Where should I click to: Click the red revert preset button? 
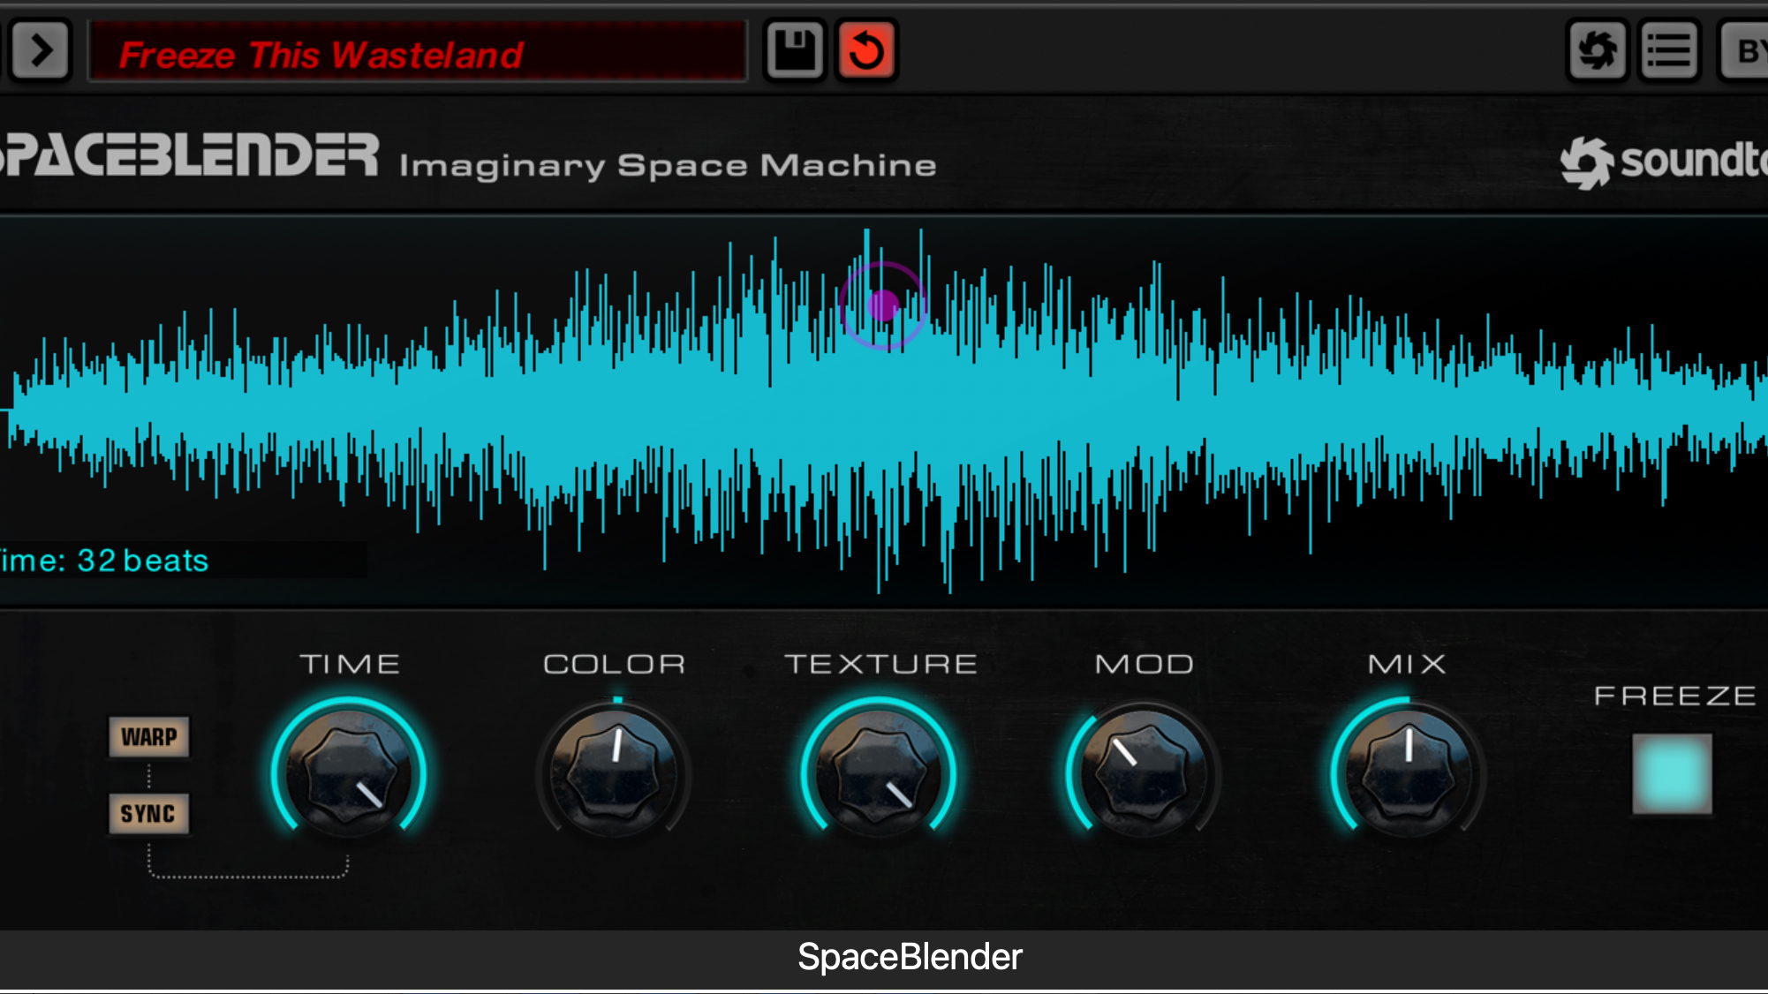866,50
